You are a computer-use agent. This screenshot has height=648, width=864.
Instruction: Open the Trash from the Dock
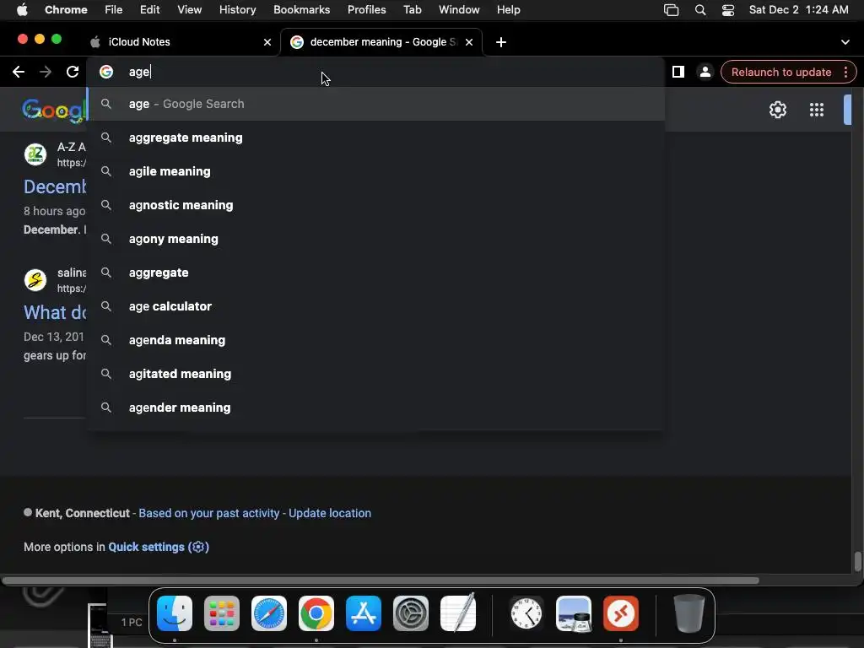pyautogui.click(x=688, y=613)
